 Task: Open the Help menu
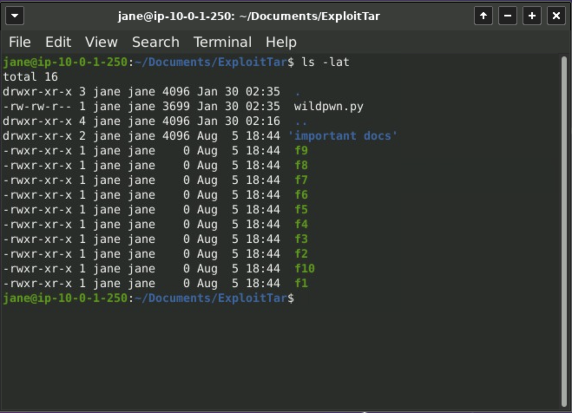pyautogui.click(x=280, y=42)
